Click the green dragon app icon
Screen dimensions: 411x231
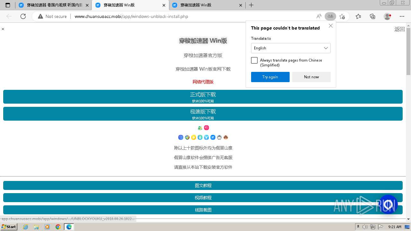[x=200, y=128]
